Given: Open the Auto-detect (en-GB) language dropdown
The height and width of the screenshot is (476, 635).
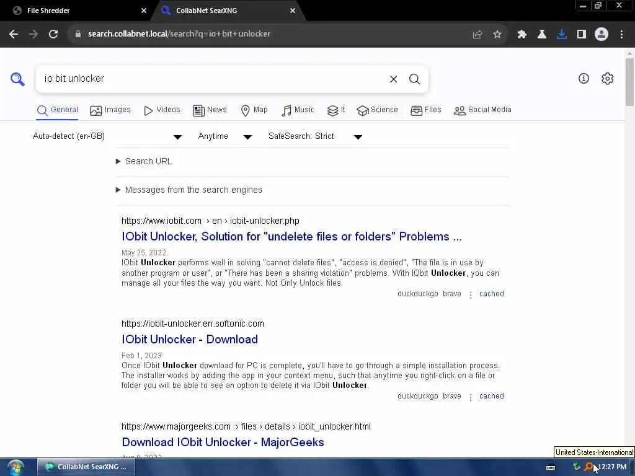Looking at the screenshot, I should coord(107,136).
